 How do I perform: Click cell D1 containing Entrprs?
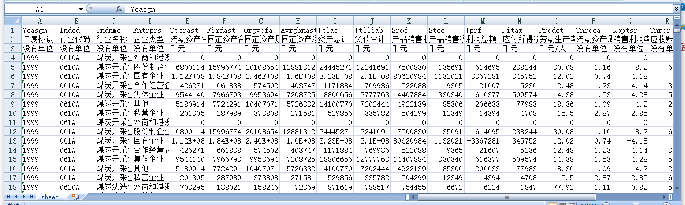tap(150, 30)
